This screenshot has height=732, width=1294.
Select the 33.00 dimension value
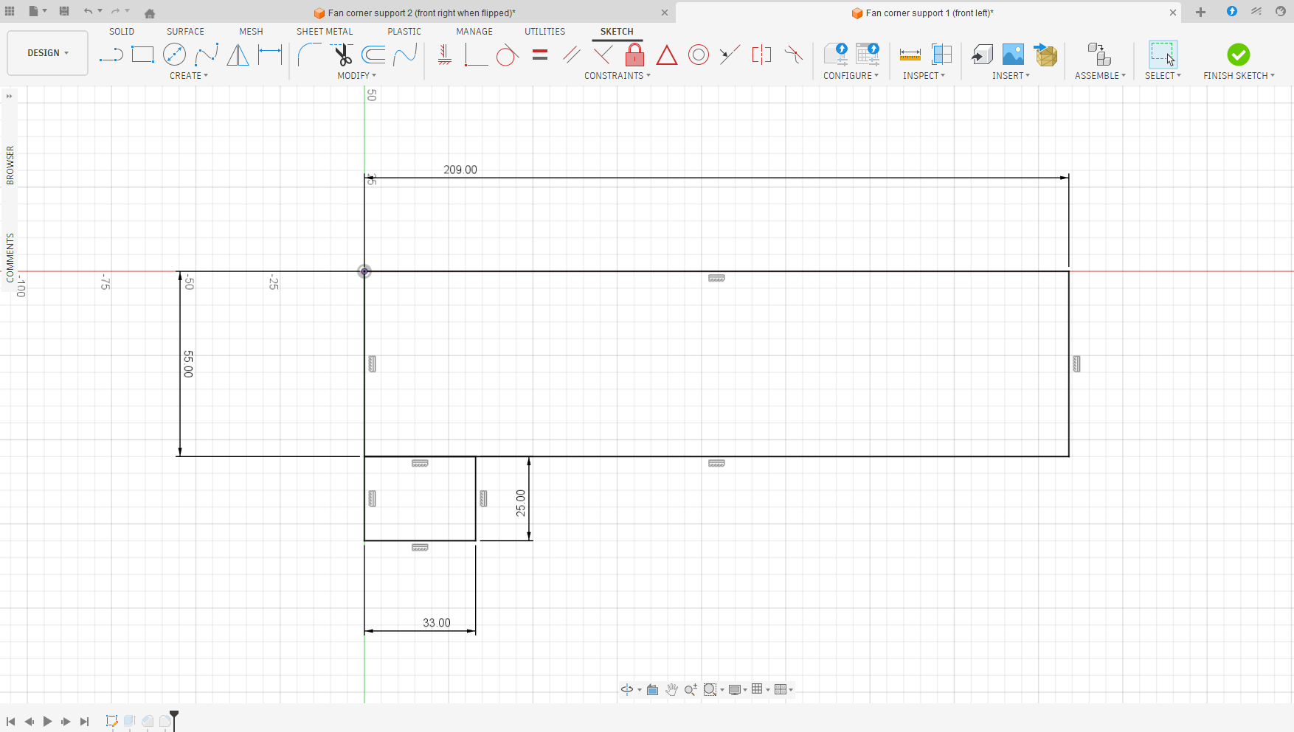point(437,623)
